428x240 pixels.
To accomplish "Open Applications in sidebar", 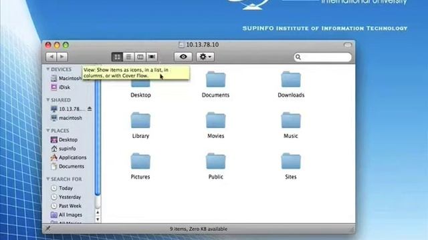I will pyautogui.click(x=69, y=157).
